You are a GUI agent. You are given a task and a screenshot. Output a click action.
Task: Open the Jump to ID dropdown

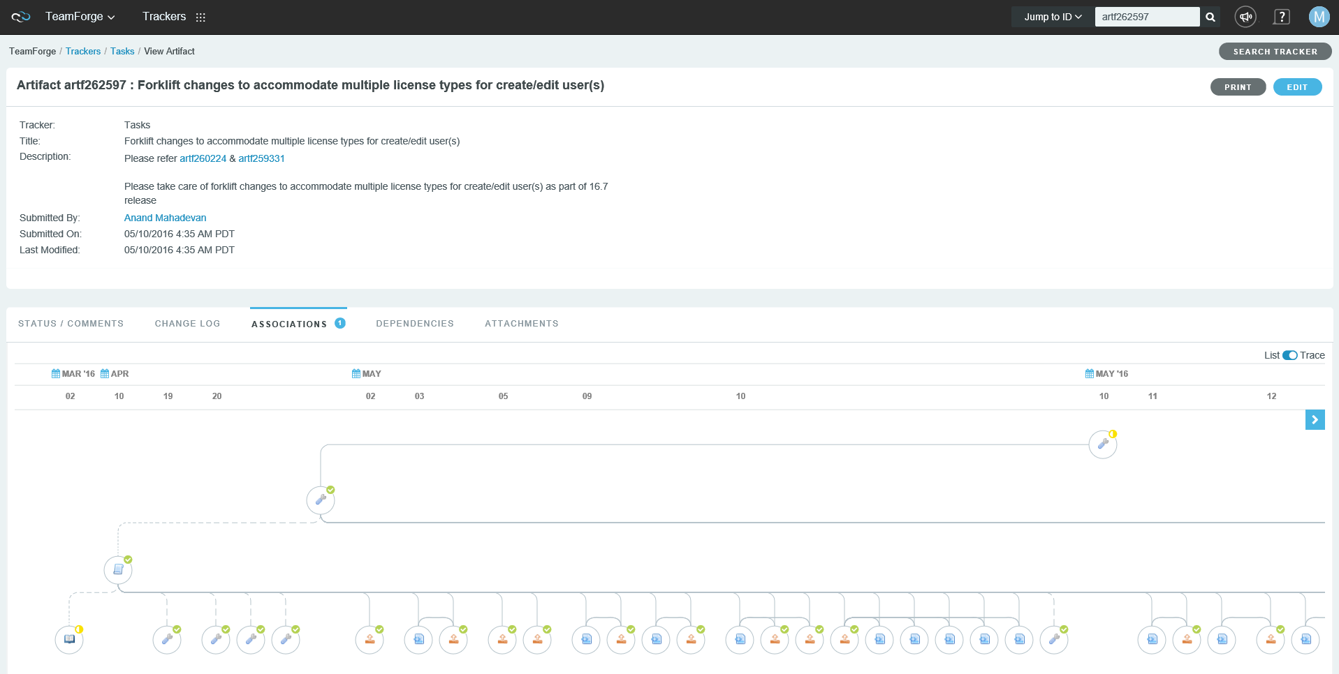coord(1052,17)
